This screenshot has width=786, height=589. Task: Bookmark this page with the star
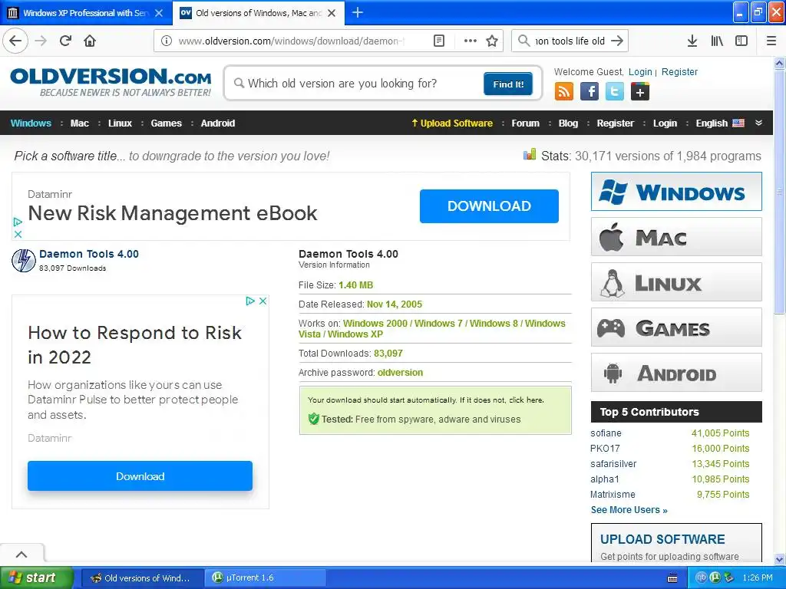[492, 41]
